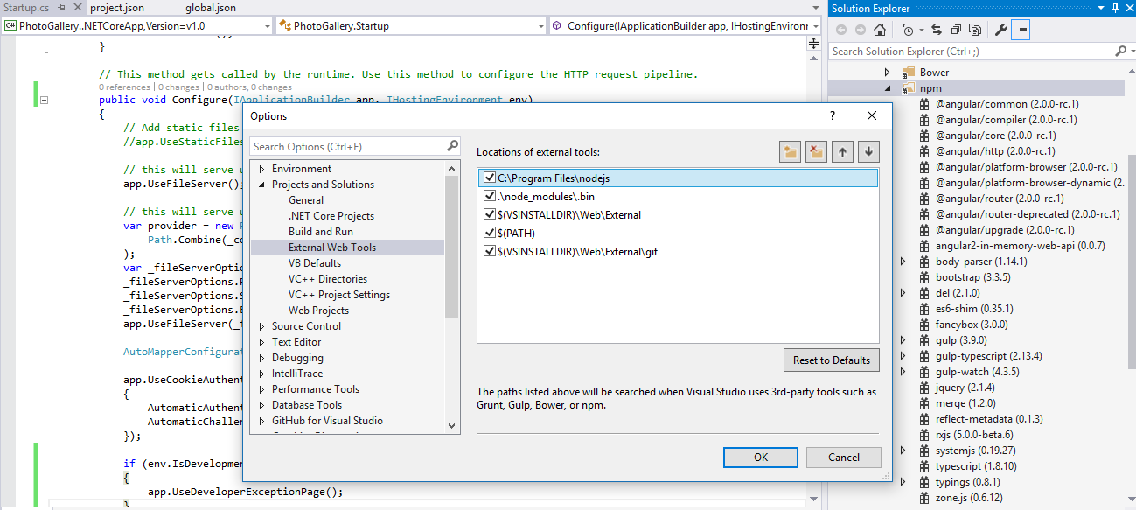Toggle the $(PATH) checkbox
The width and height of the screenshot is (1136, 510).
(x=490, y=234)
